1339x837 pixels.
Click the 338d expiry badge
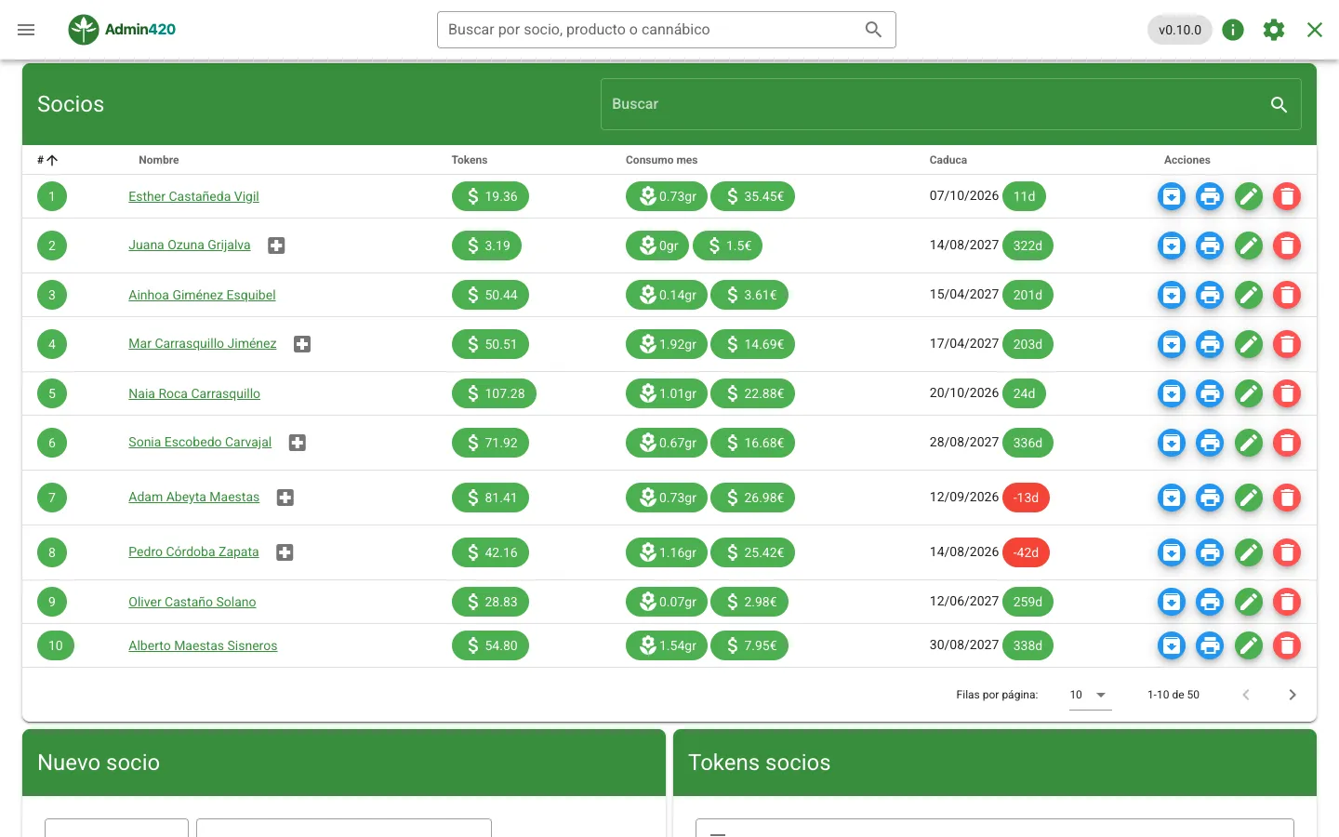pyautogui.click(x=1027, y=645)
